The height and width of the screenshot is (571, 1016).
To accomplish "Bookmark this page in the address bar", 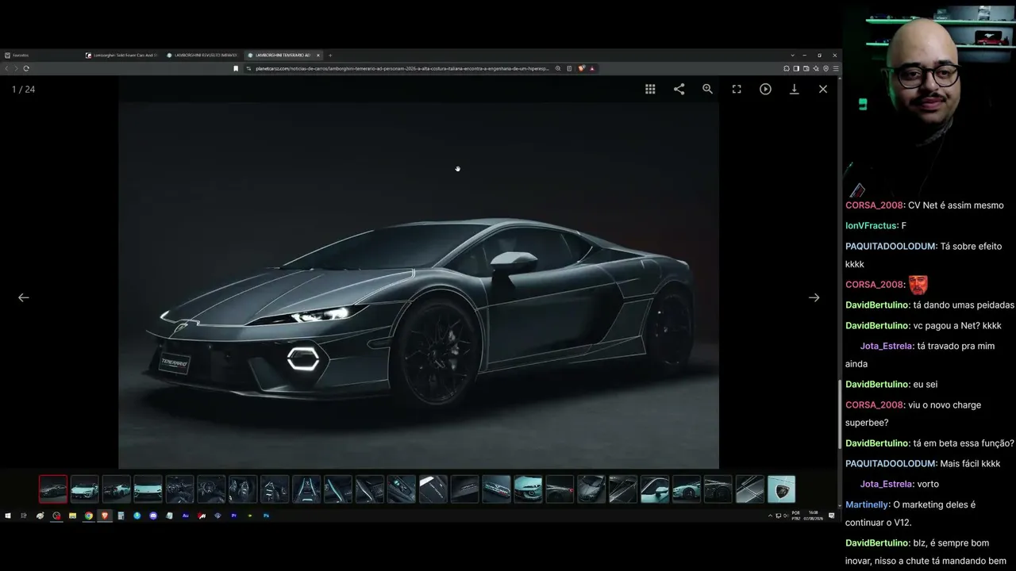I will coord(236,68).
